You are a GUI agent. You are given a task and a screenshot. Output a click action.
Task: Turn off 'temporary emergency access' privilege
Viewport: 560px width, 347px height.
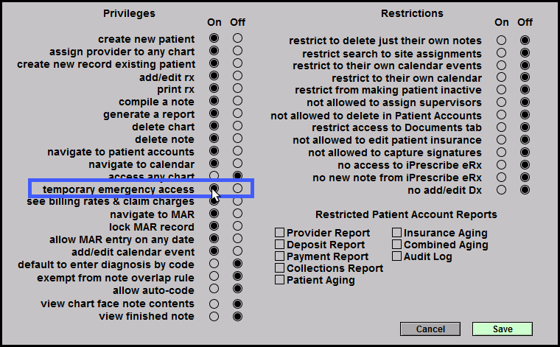point(237,189)
